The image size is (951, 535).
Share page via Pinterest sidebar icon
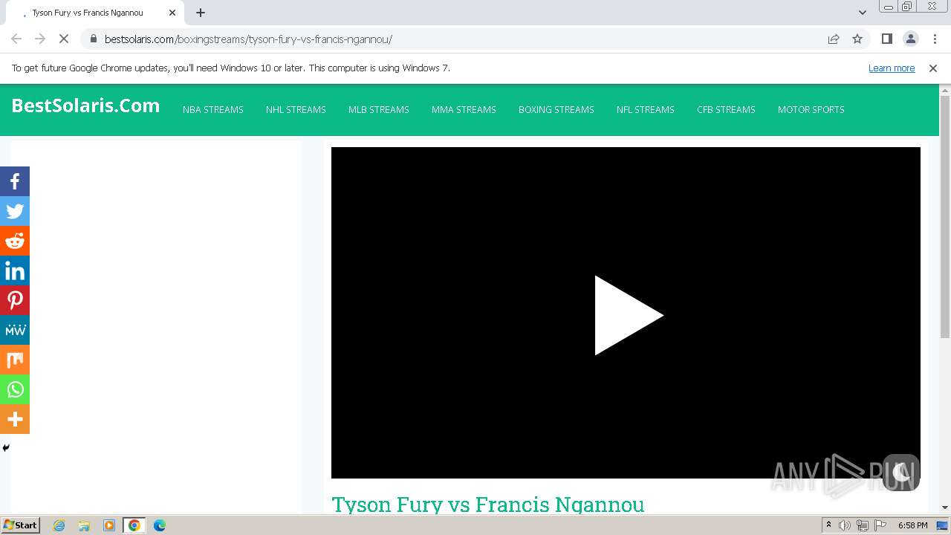pyautogui.click(x=15, y=300)
